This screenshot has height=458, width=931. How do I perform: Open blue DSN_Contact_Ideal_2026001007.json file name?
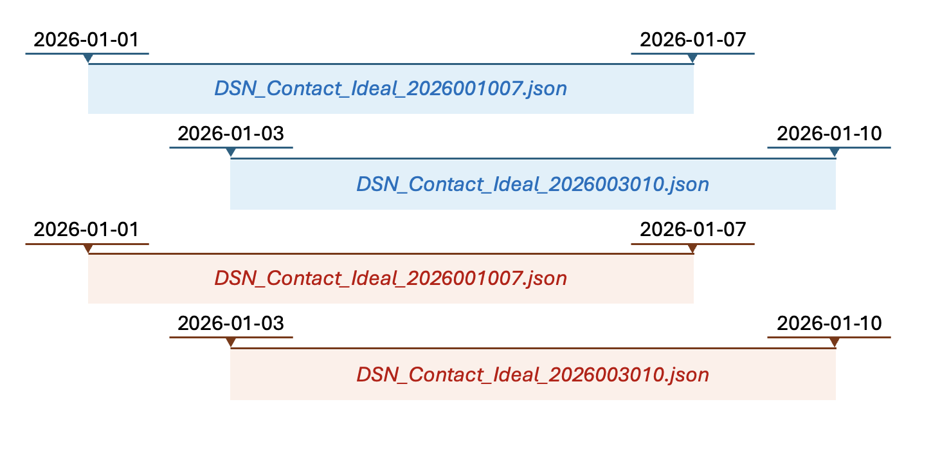(x=391, y=88)
